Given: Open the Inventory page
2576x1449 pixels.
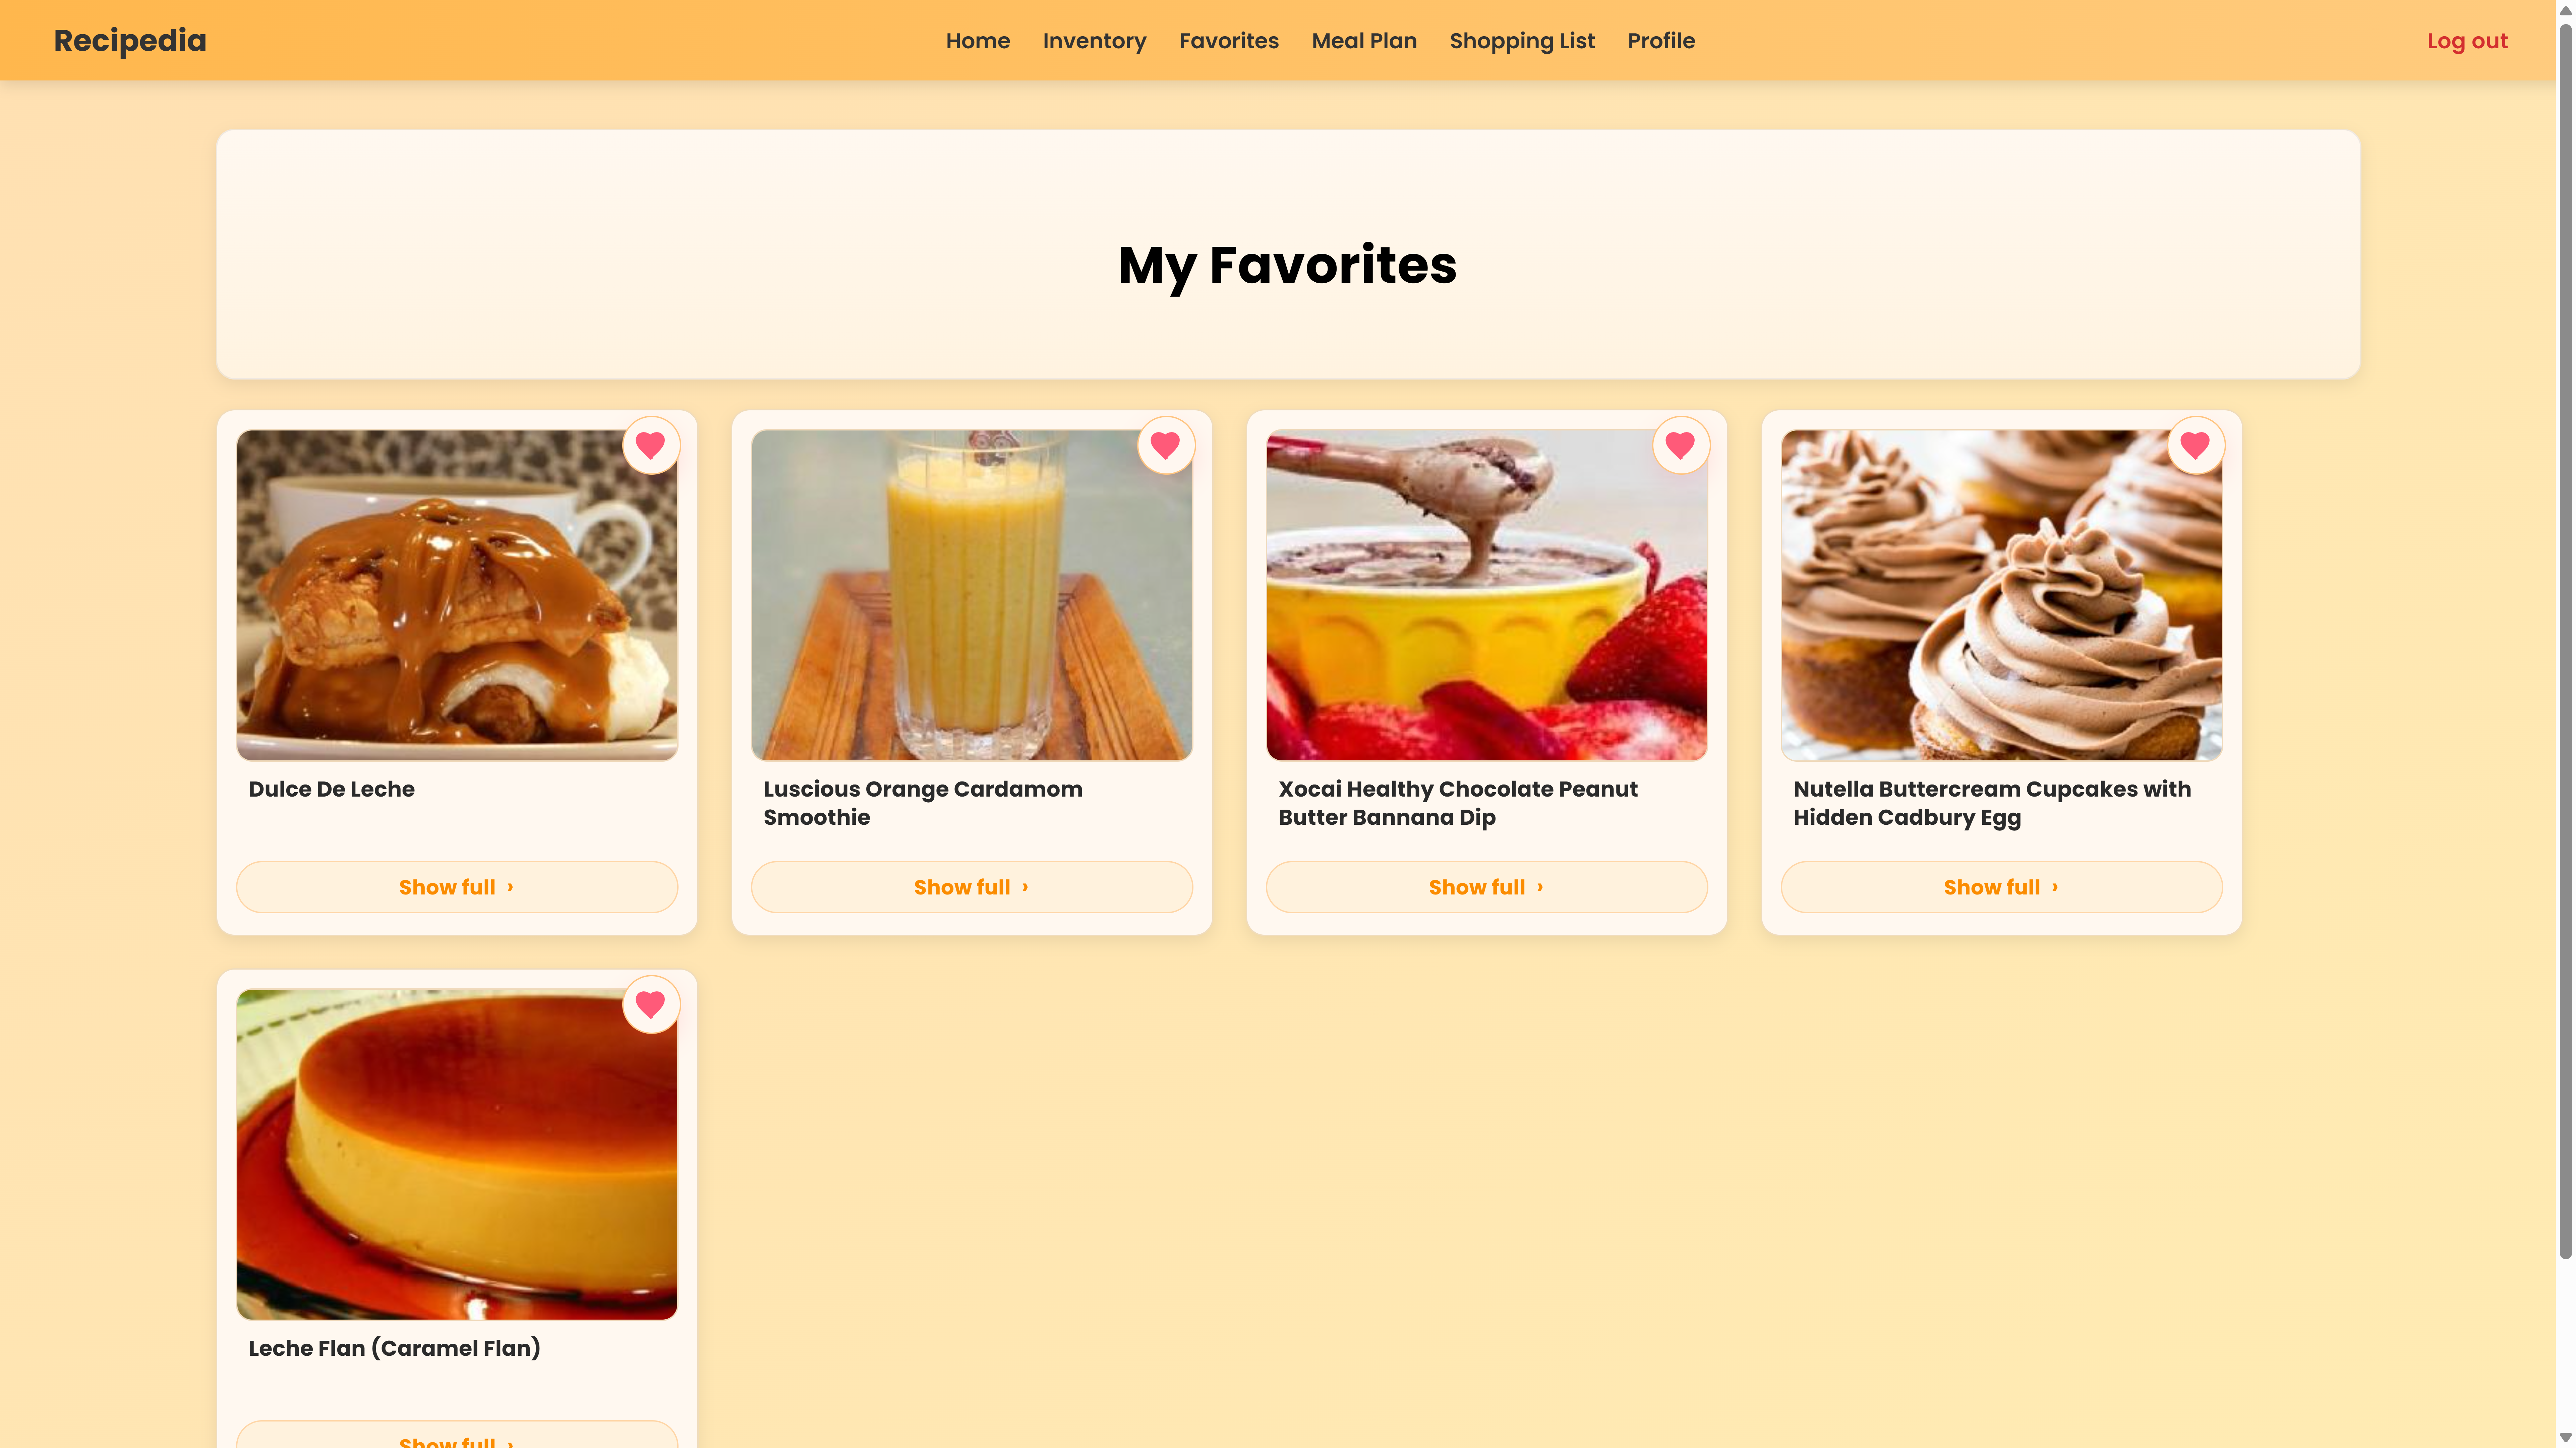Looking at the screenshot, I should coord(1094,41).
